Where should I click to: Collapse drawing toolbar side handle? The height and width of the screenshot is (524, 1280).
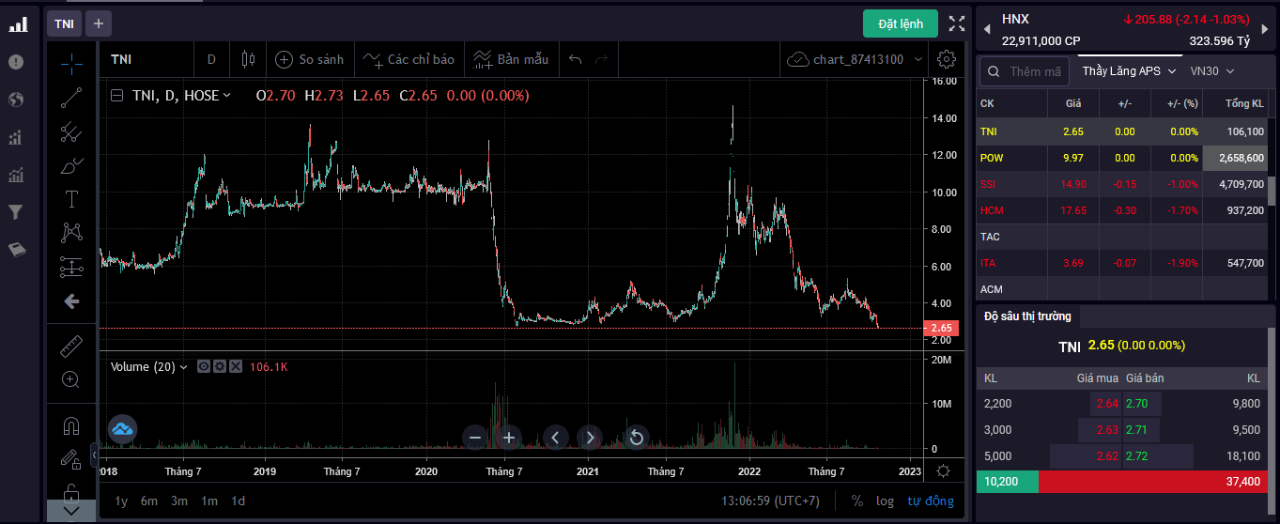pyautogui.click(x=94, y=455)
